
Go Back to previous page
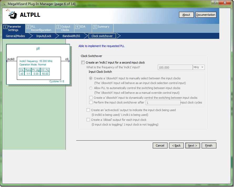[176, 146]
